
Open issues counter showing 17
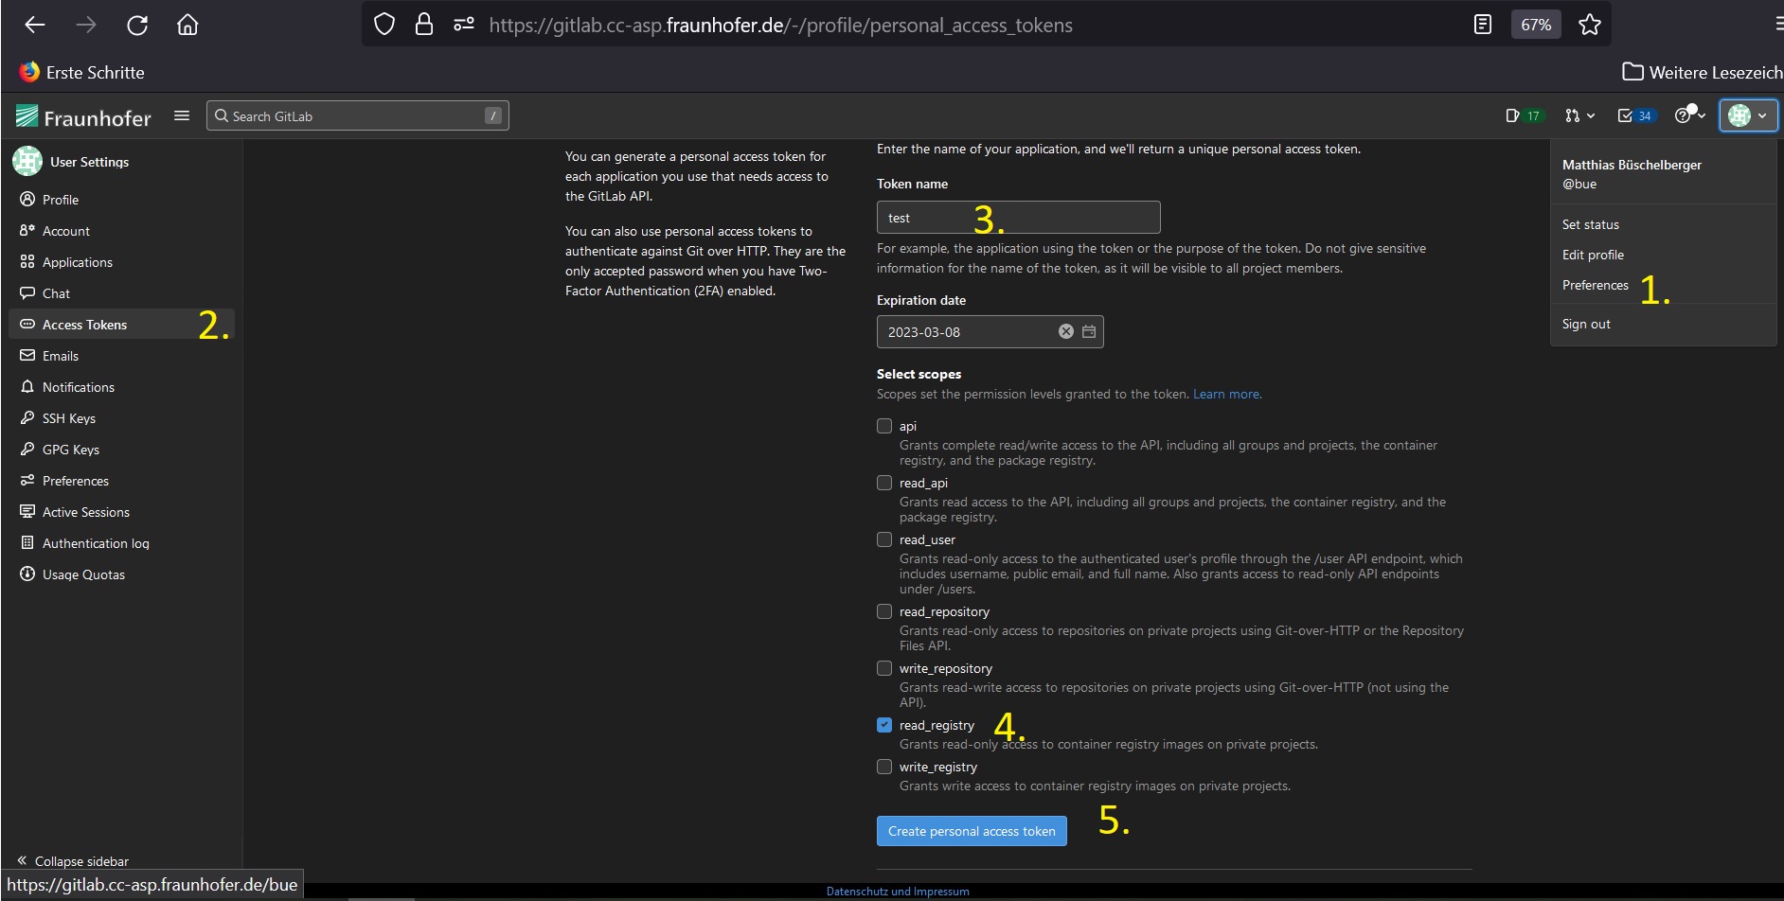(x=1524, y=115)
